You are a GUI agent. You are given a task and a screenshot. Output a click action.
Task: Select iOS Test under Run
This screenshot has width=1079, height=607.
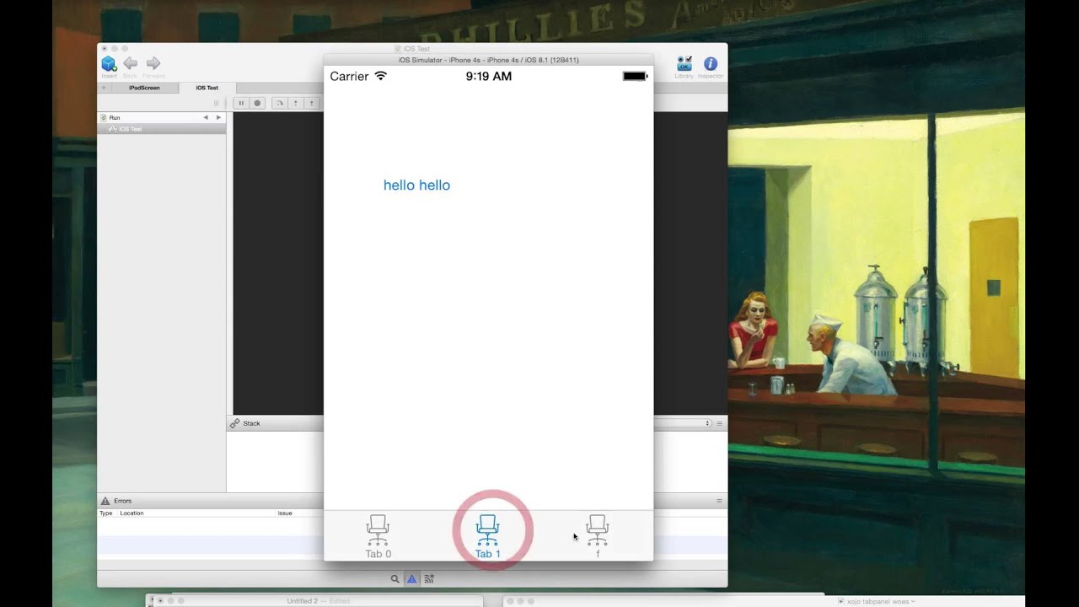click(161, 129)
